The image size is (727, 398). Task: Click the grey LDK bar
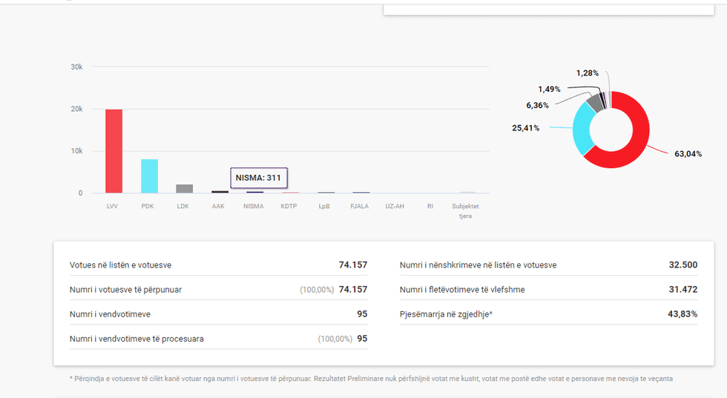[x=184, y=188]
